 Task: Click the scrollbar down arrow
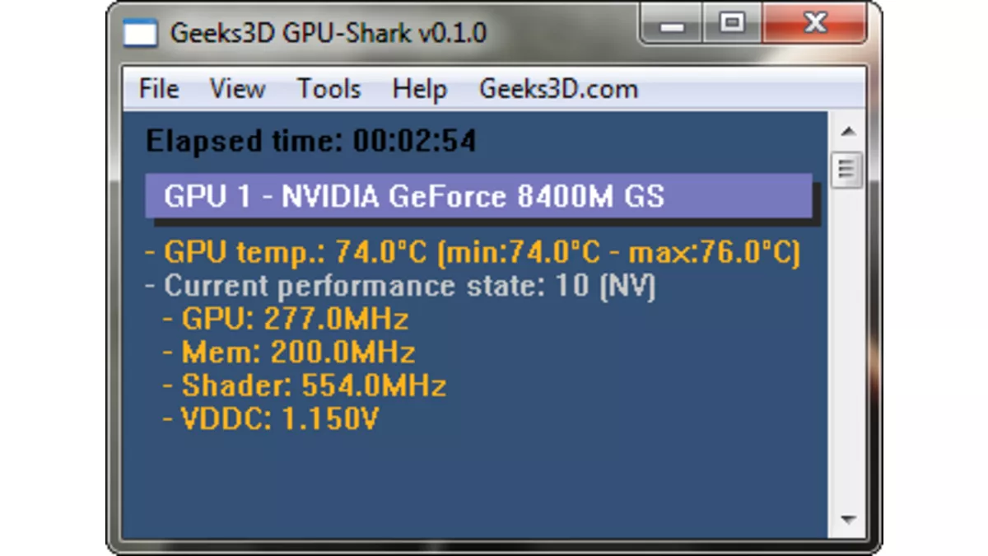coord(848,519)
